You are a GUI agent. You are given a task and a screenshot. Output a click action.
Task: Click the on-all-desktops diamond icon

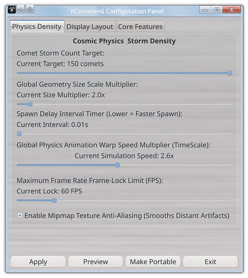[x=30, y=9]
